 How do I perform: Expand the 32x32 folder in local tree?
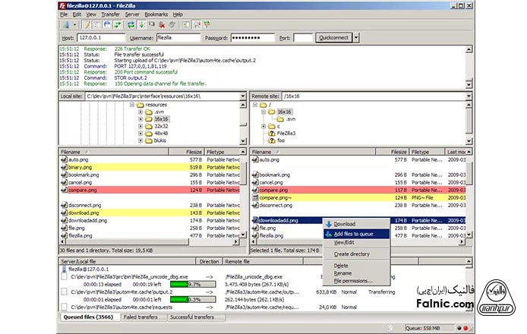140,126
